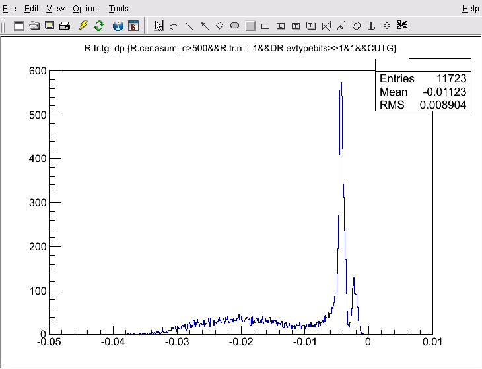Screen dimensions: 482x369
Task: Choose the Arc drawing tool
Action: tap(174, 26)
